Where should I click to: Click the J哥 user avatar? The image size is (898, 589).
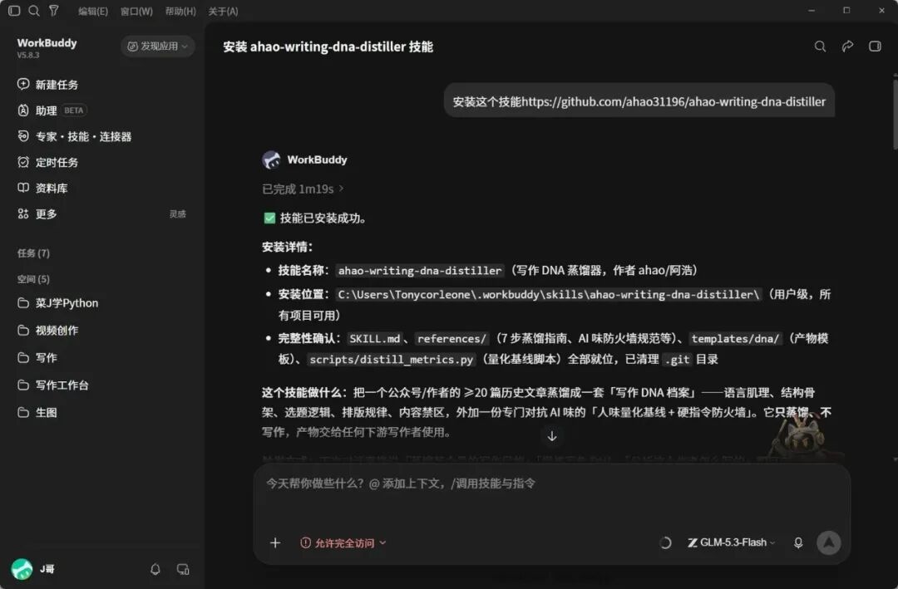coord(22,569)
